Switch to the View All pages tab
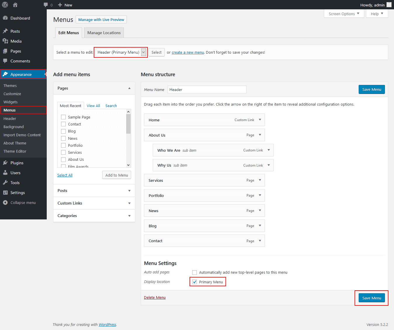Viewport: 394px width, 330px height. 93,106
